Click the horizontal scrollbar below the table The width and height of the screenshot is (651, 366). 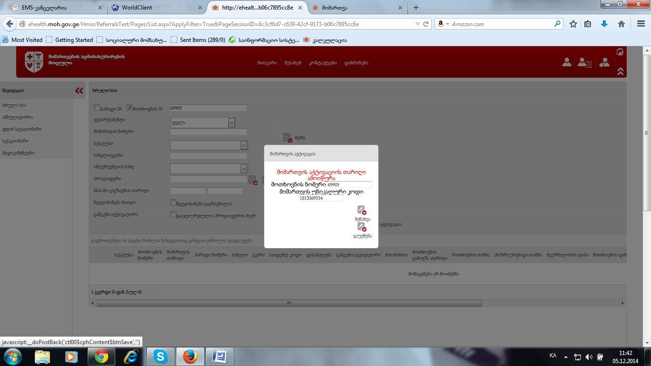pos(289,303)
